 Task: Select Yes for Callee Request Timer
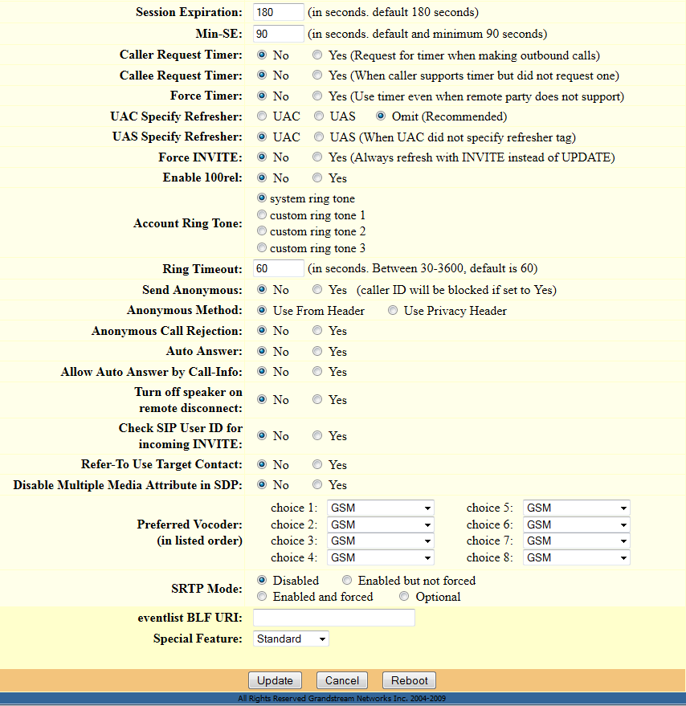click(317, 75)
